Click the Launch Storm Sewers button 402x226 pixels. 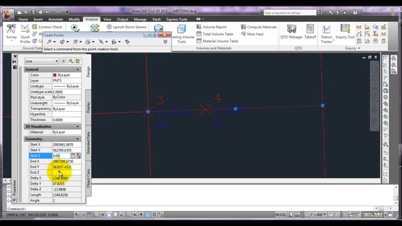(x=126, y=27)
